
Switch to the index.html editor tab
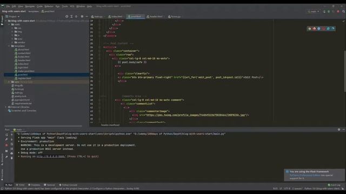pos(115,17)
